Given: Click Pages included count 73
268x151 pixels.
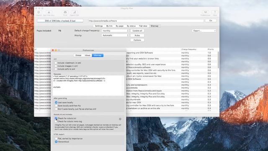Looking at the screenshot, I should pos(59,31).
